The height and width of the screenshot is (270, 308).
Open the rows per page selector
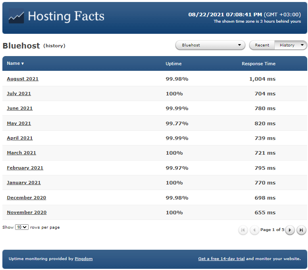[x=22, y=227]
